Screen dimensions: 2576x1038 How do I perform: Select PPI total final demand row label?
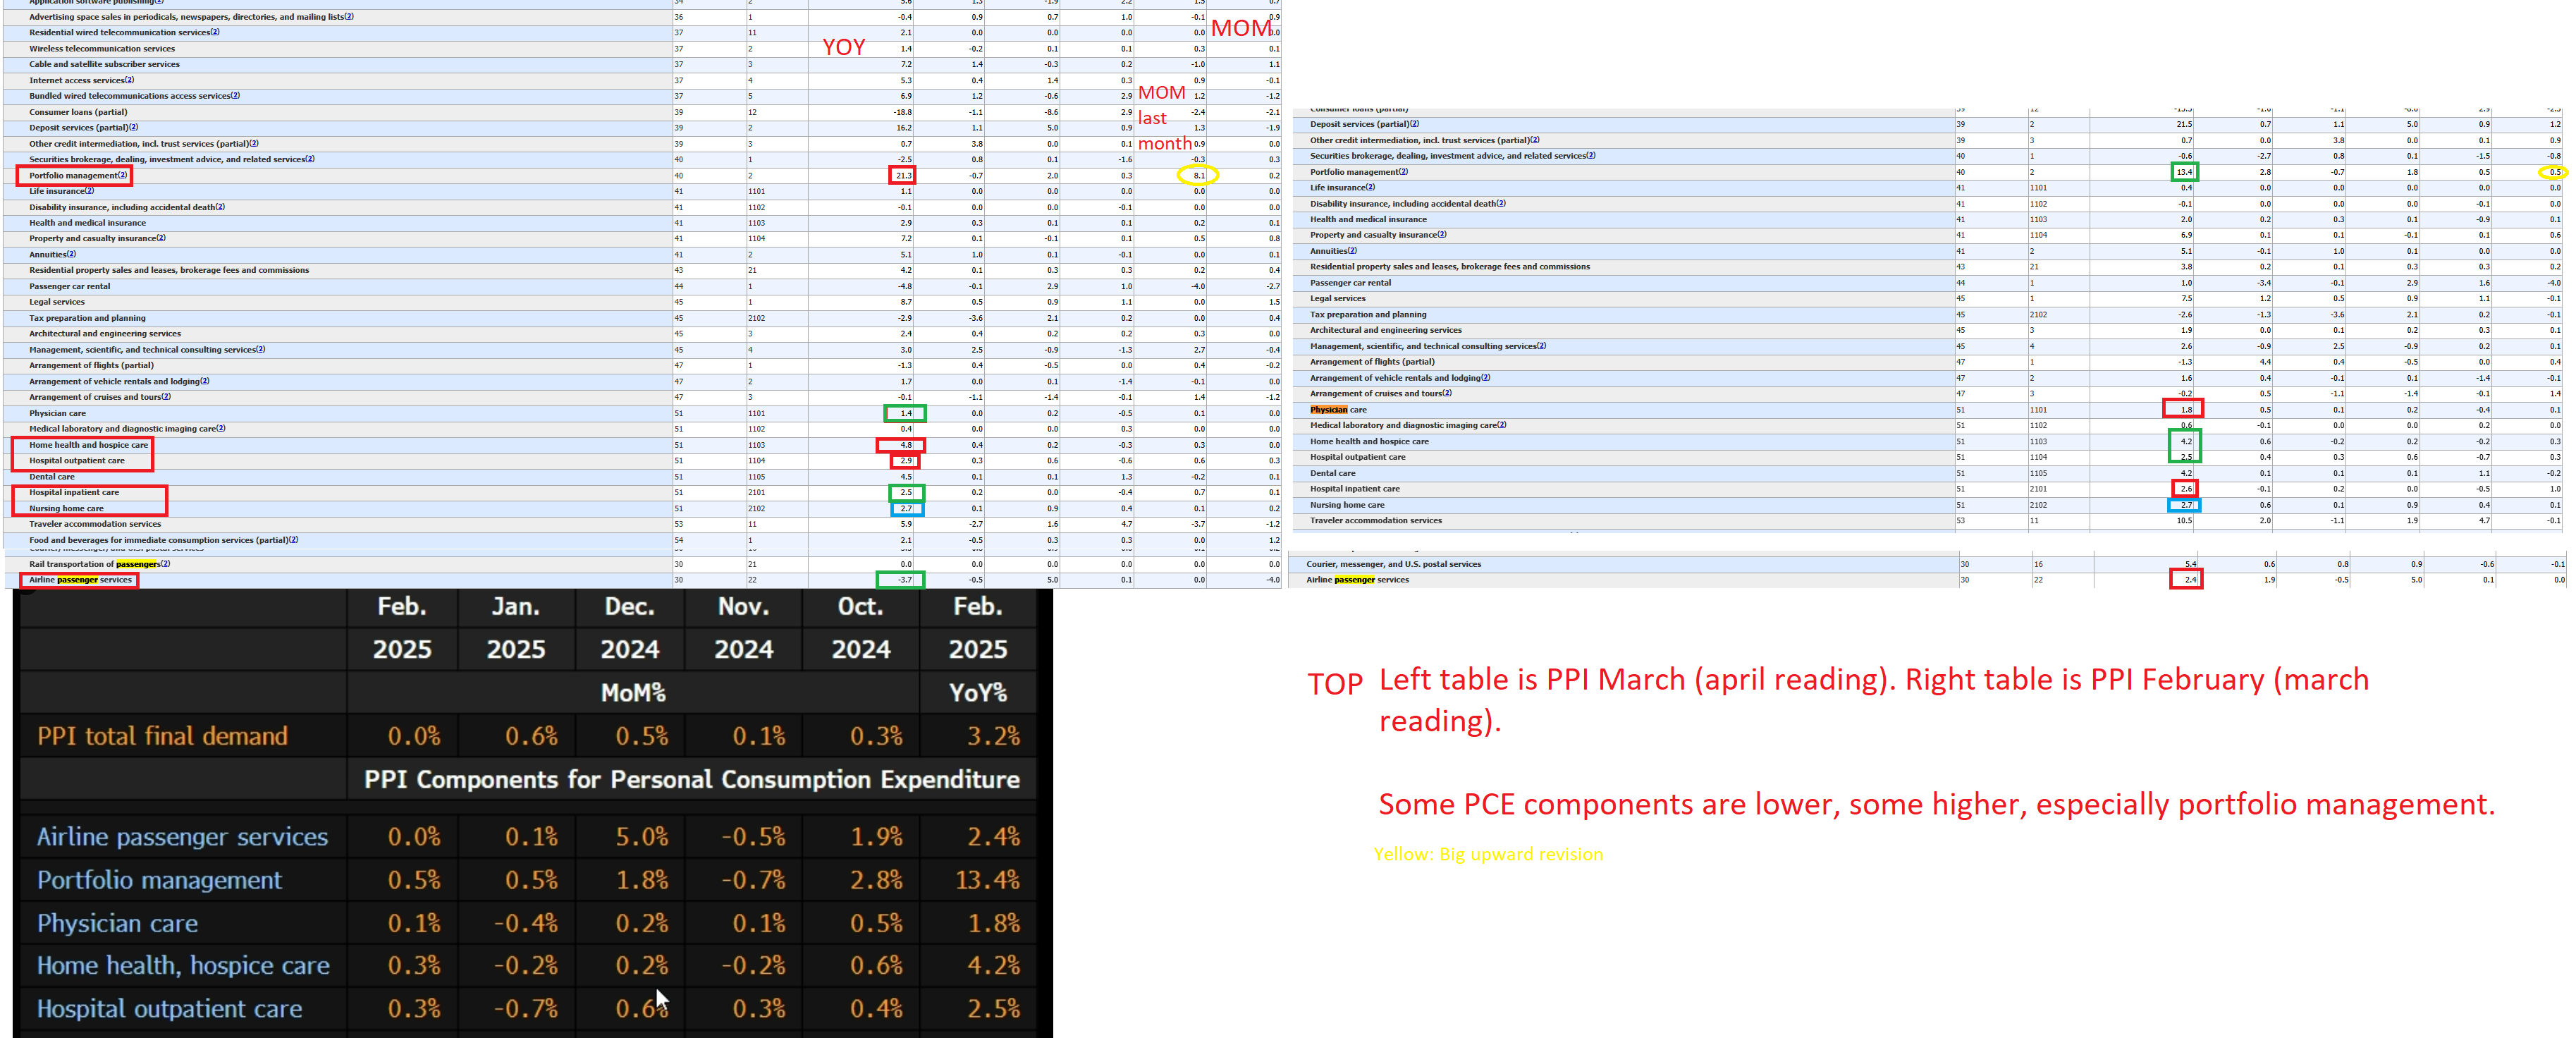pos(162,737)
